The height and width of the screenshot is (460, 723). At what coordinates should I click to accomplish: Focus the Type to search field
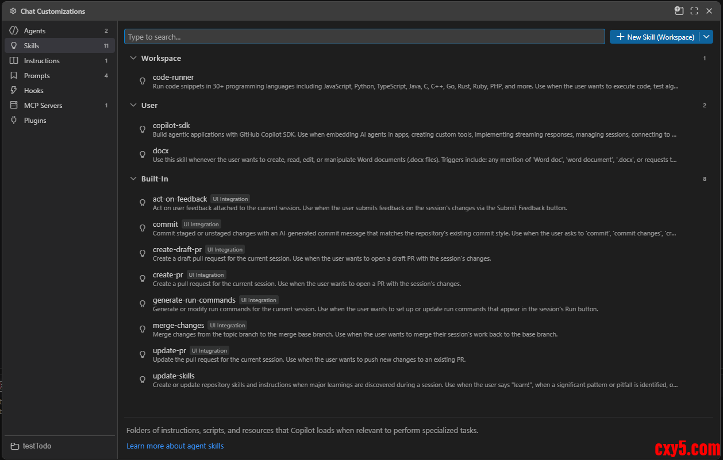pos(364,37)
